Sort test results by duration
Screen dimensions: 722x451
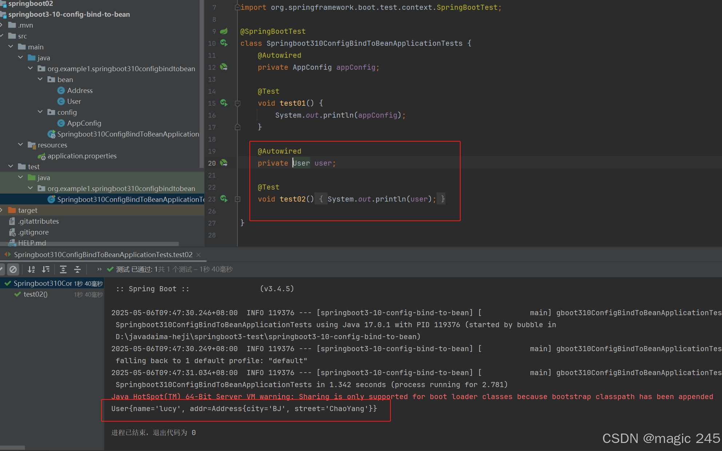46,269
